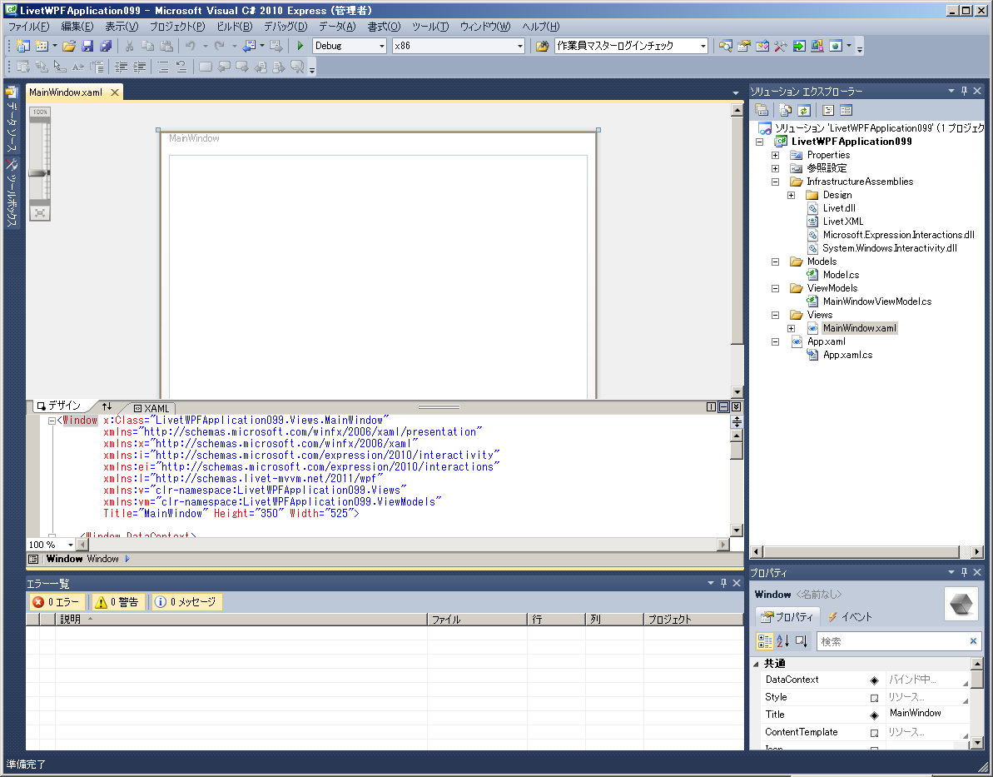This screenshot has height=777, width=993.
Task: Click the View Designer icon in Solution Explorer
Action: tap(846, 110)
